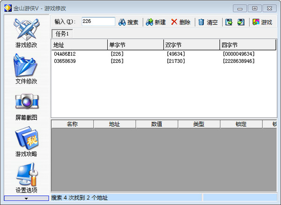The height and width of the screenshot is (205, 281).
Task: Click the 删除 red X button
Action: [181, 22]
